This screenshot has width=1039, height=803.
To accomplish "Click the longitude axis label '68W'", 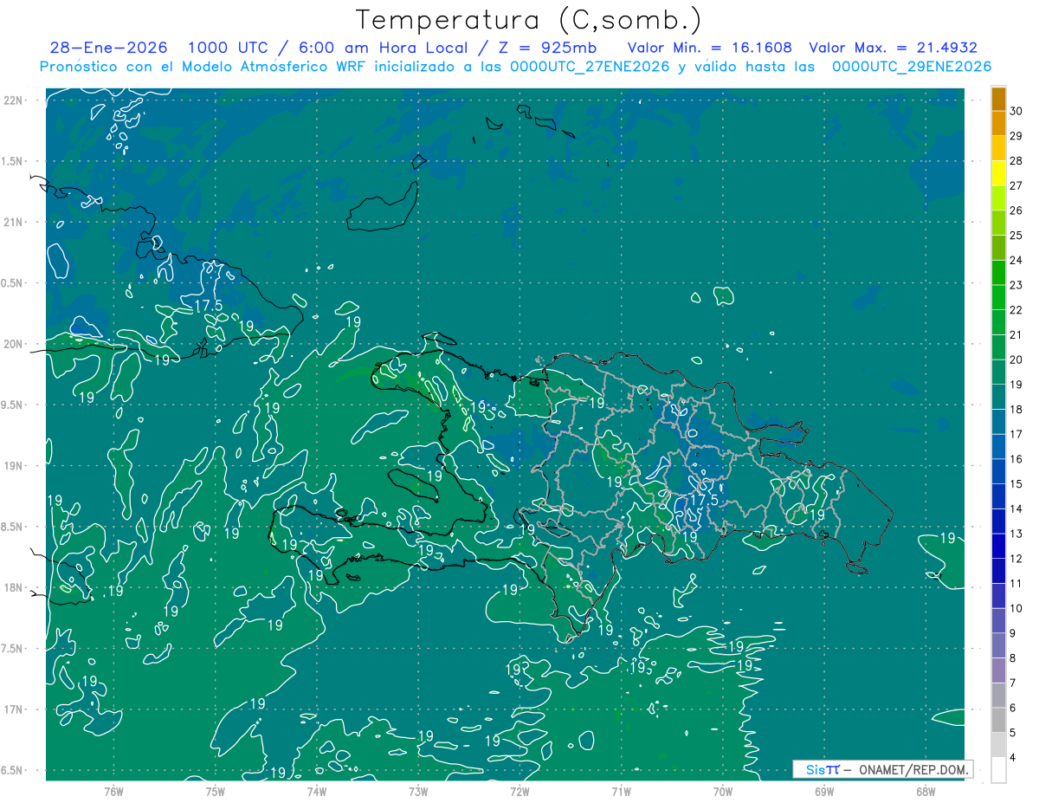I will [926, 791].
